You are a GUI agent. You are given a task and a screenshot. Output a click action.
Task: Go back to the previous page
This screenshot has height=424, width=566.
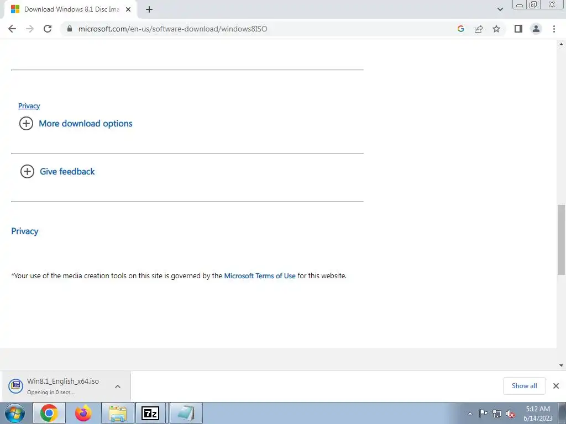(x=12, y=29)
